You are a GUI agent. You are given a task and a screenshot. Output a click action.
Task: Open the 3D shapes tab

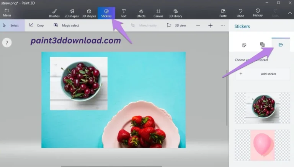point(89,13)
